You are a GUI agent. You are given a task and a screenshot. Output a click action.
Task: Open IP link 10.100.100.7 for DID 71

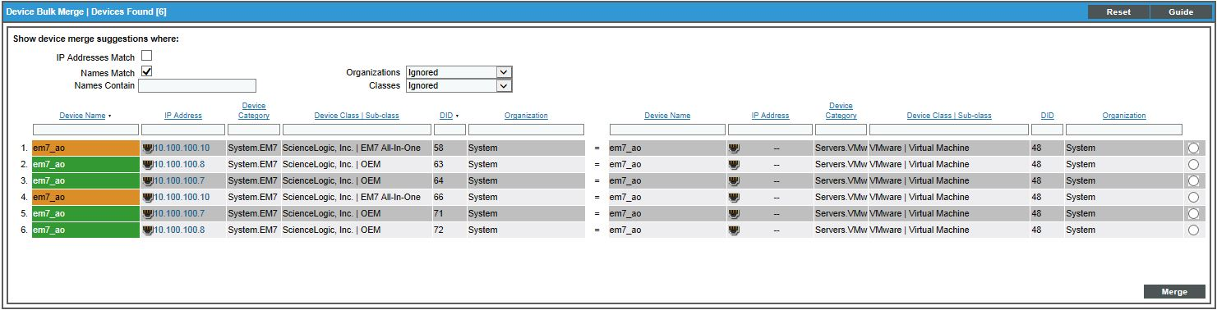coord(179,214)
